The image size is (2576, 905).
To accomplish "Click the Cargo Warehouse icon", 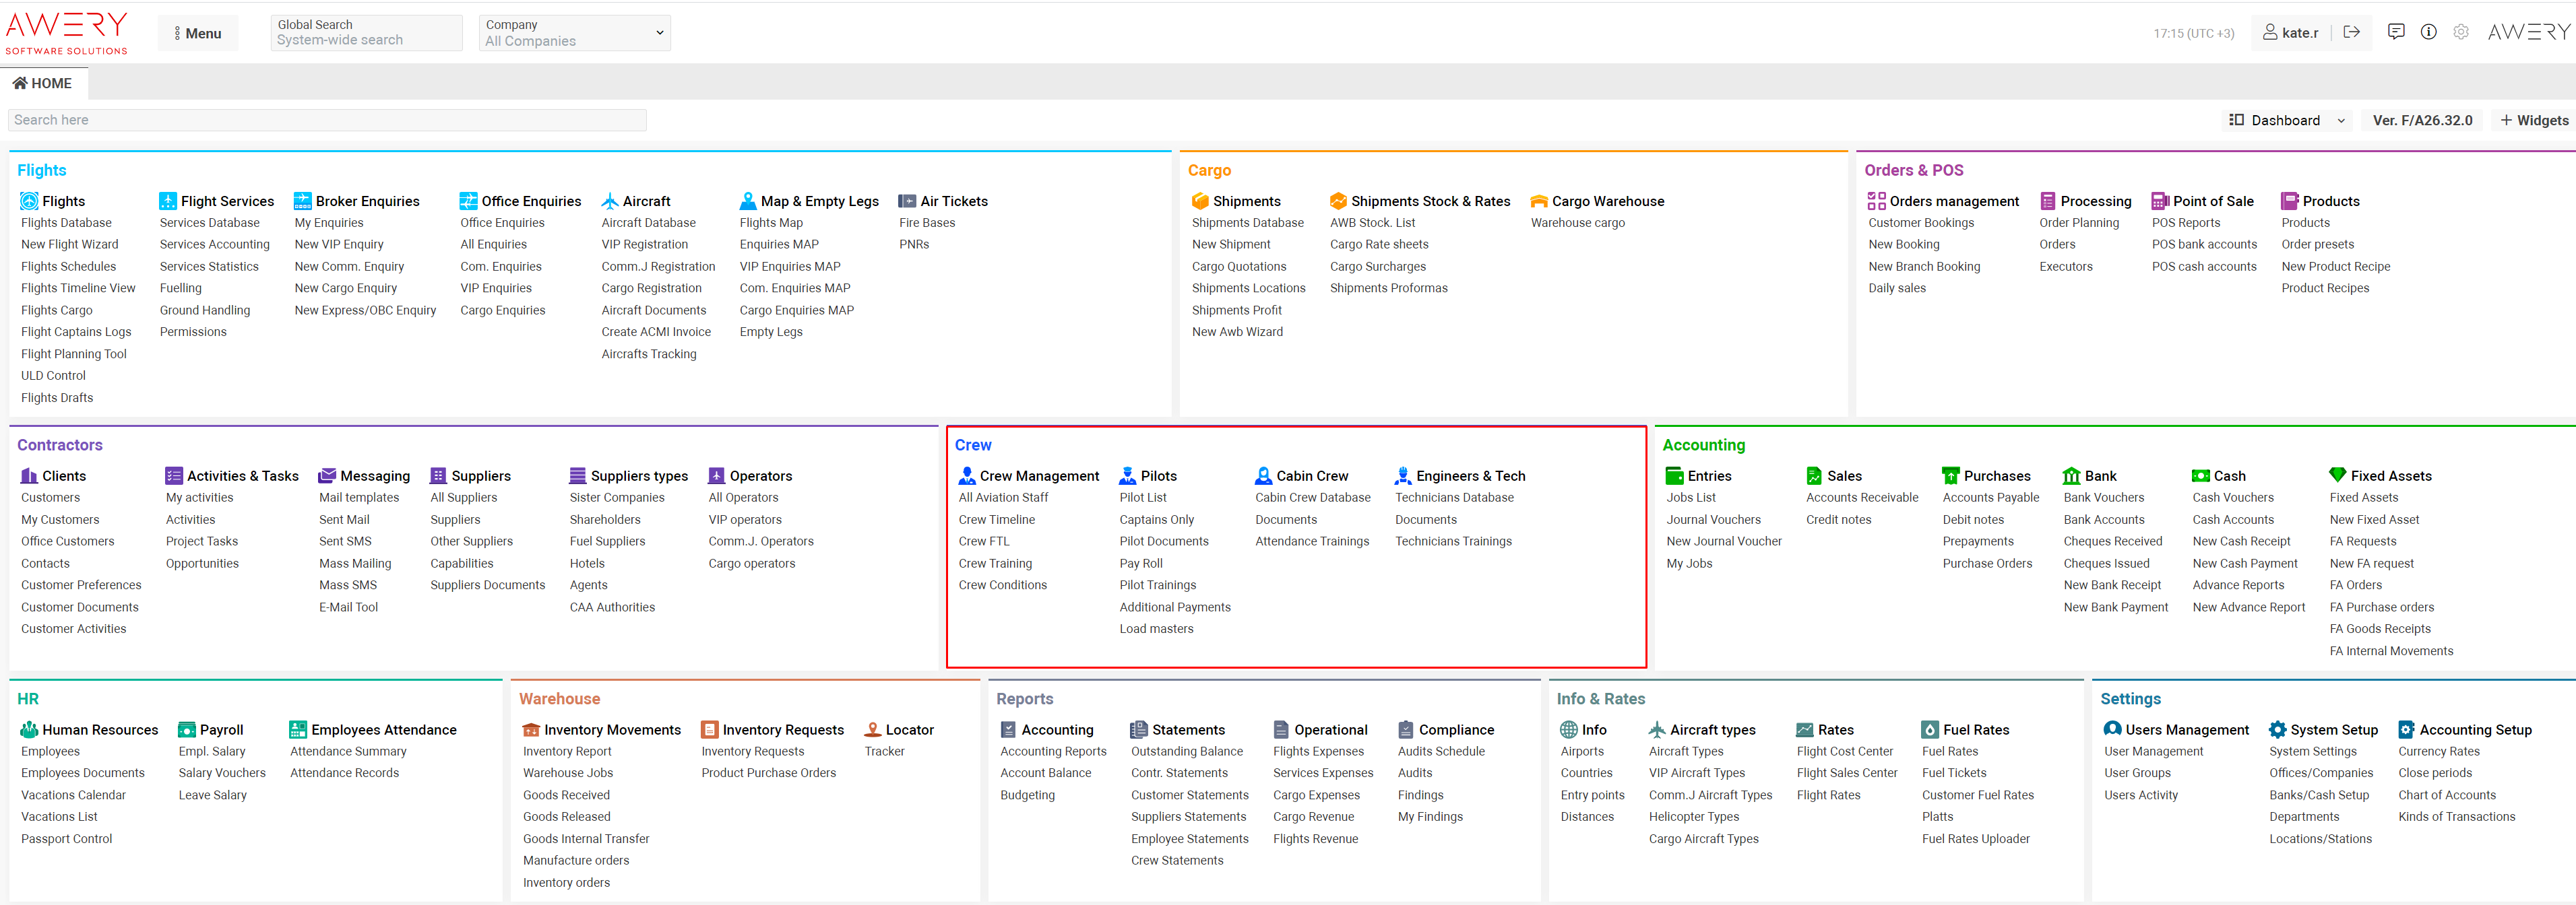I will point(1538,201).
